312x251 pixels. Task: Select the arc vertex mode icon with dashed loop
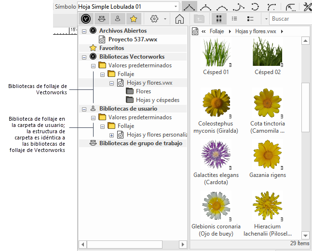[x=256, y=7]
